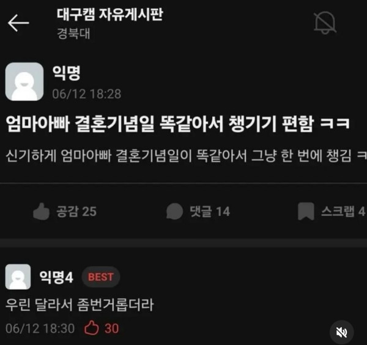Select the BEST badge on the comment
Screen dimensions: 367x345
click(x=101, y=277)
